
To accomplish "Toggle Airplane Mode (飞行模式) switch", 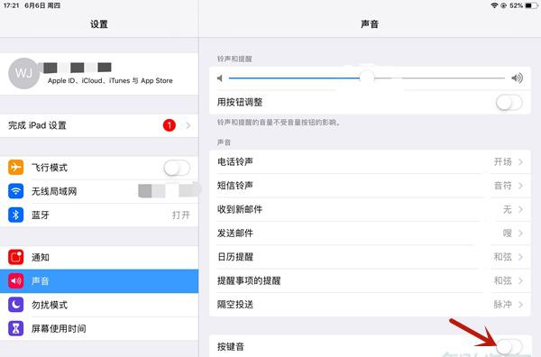I will (177, 168).
